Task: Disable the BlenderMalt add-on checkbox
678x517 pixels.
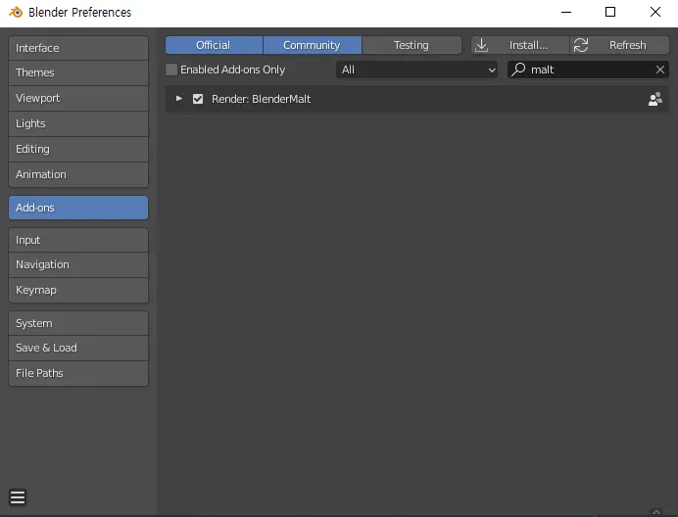Action: [198, 99]
